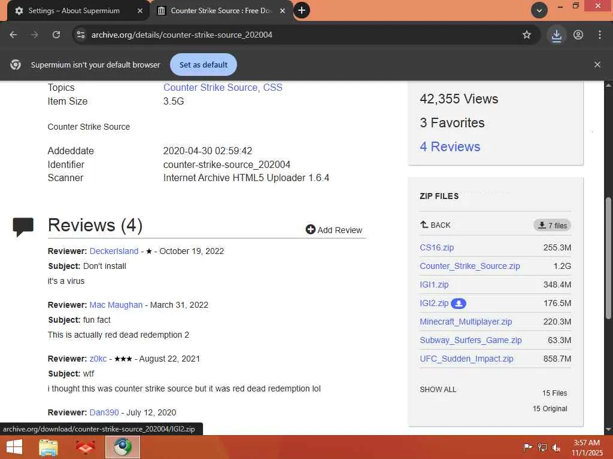Switch to Settings – About Supermium tab
Image resolution: width=613 pixels, height=459 pixels.
74,11
